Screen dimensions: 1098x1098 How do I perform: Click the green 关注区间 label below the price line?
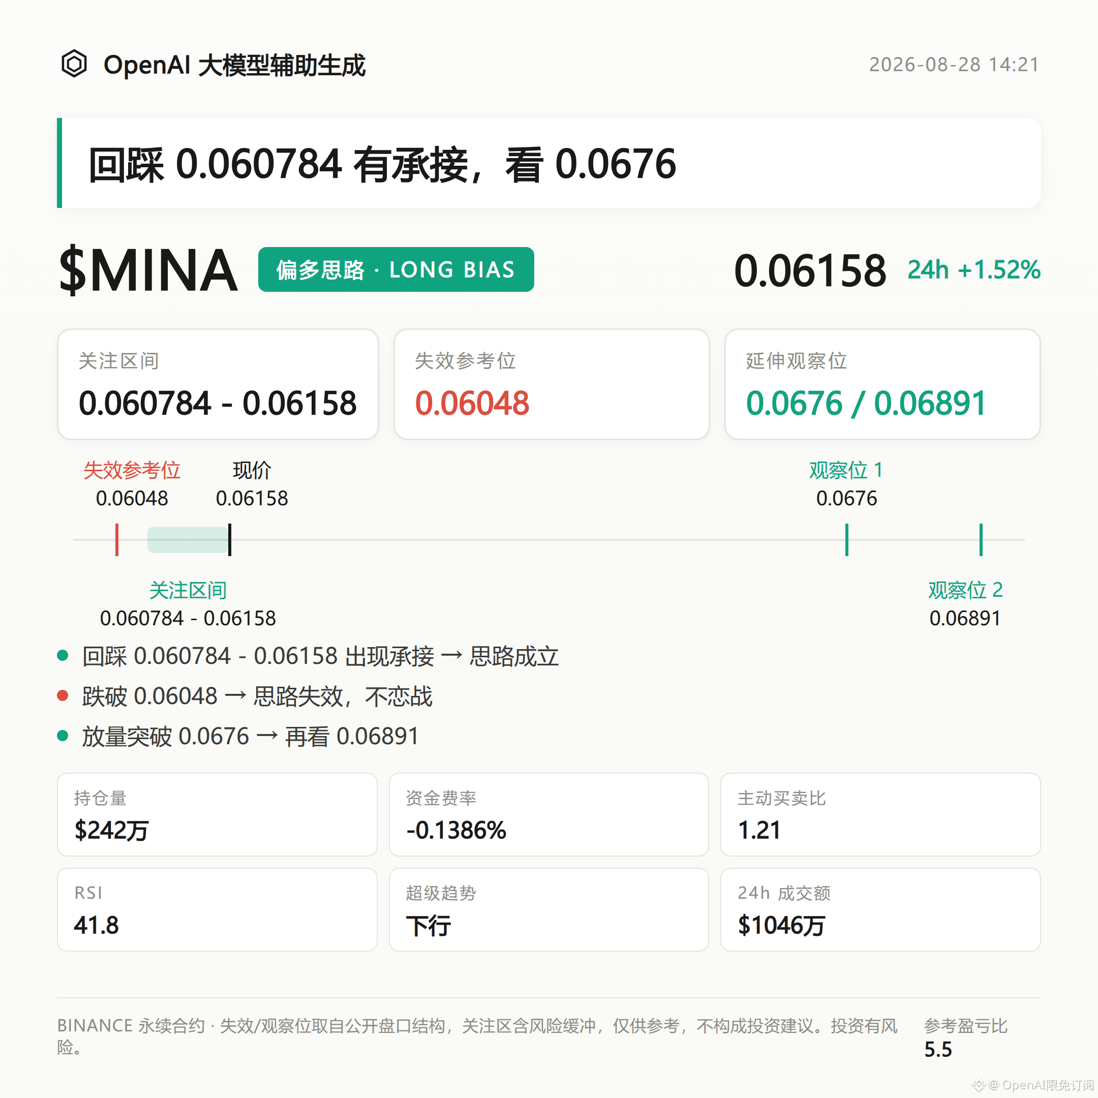coord(188,590)
